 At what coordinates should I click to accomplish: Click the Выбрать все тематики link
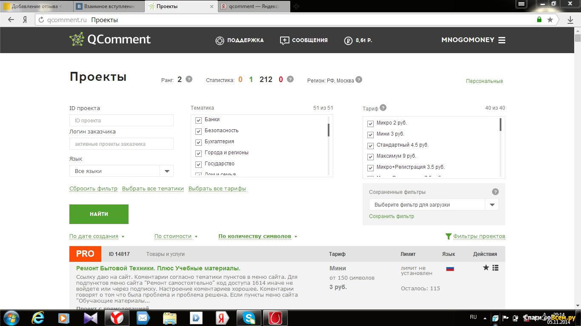(x=153, y=189)
